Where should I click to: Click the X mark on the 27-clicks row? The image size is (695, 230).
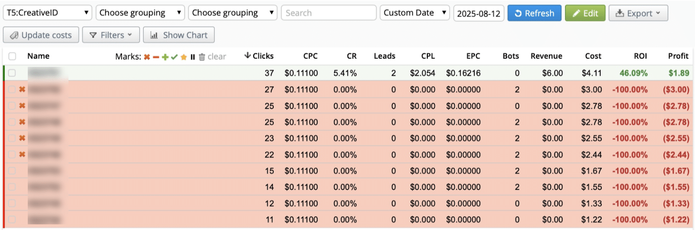tap(22, 89)
